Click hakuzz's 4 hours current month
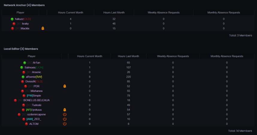The width and height of the screenshot is (257, 135). point(71,19)
